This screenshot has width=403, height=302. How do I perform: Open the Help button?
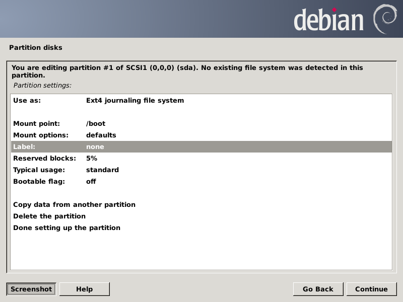(84, 289)
